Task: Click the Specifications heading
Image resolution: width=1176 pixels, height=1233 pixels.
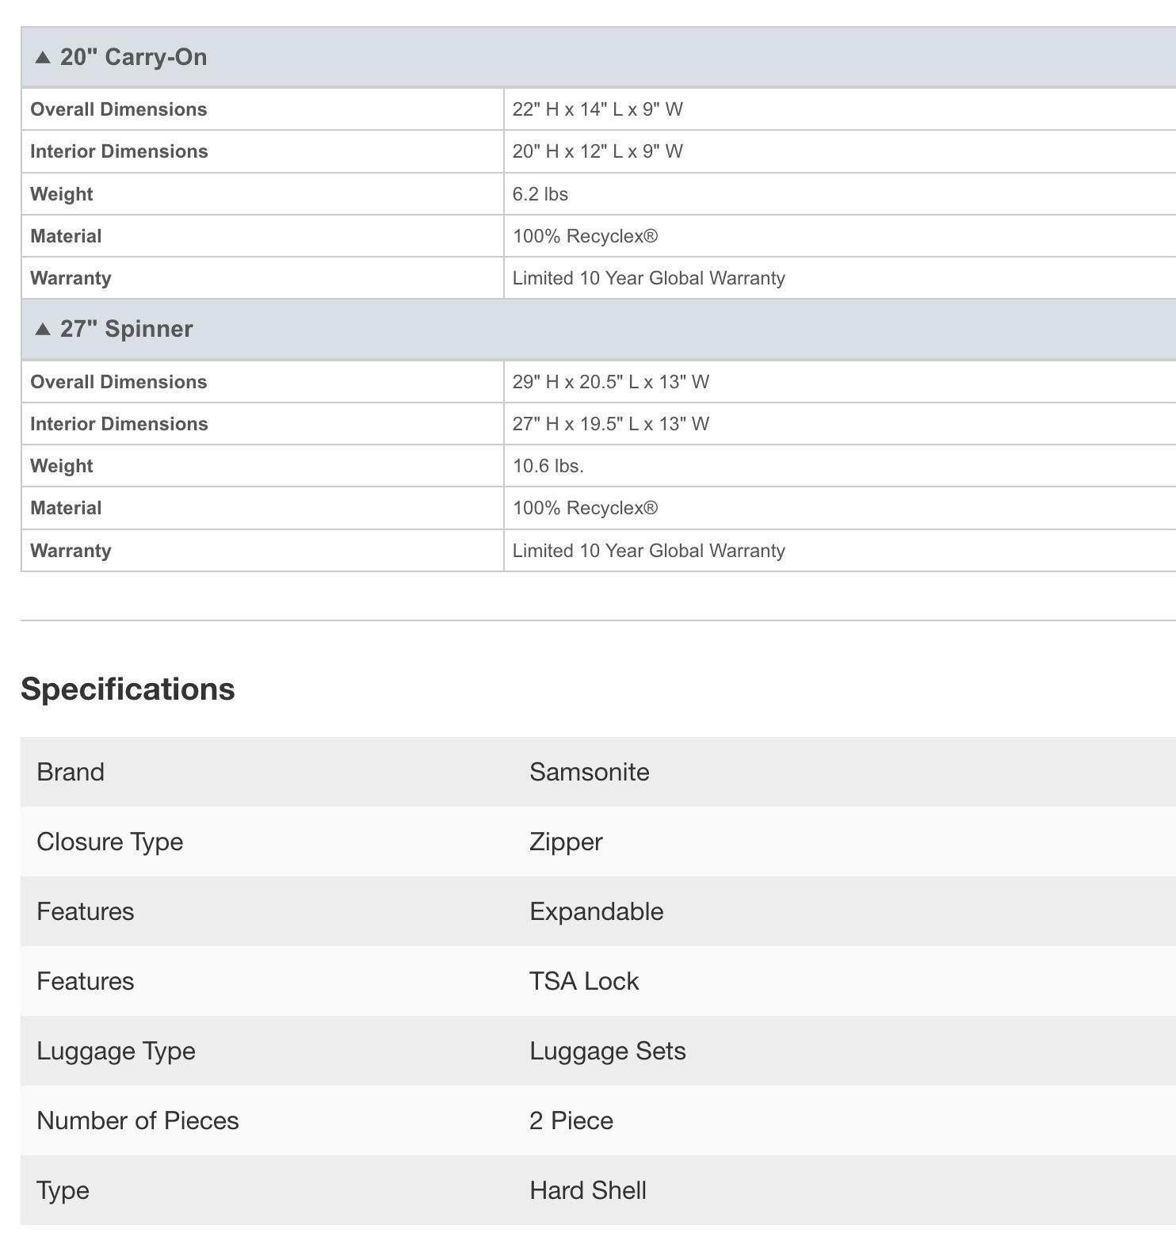Action: (128, 689)
